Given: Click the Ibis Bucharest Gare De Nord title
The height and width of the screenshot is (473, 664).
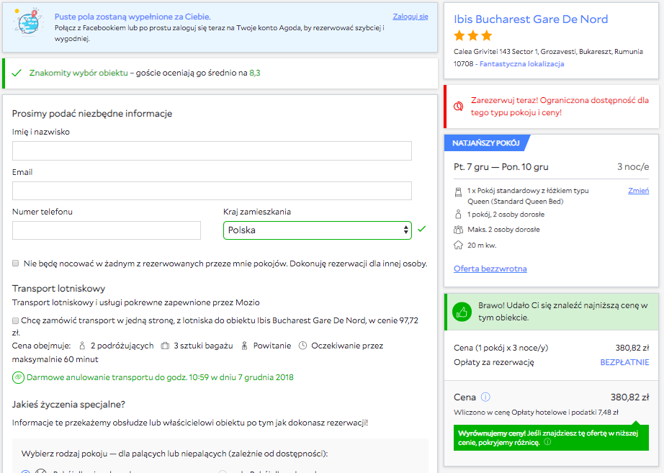Looking at the screenshot, I should click(x=531, y=19).
